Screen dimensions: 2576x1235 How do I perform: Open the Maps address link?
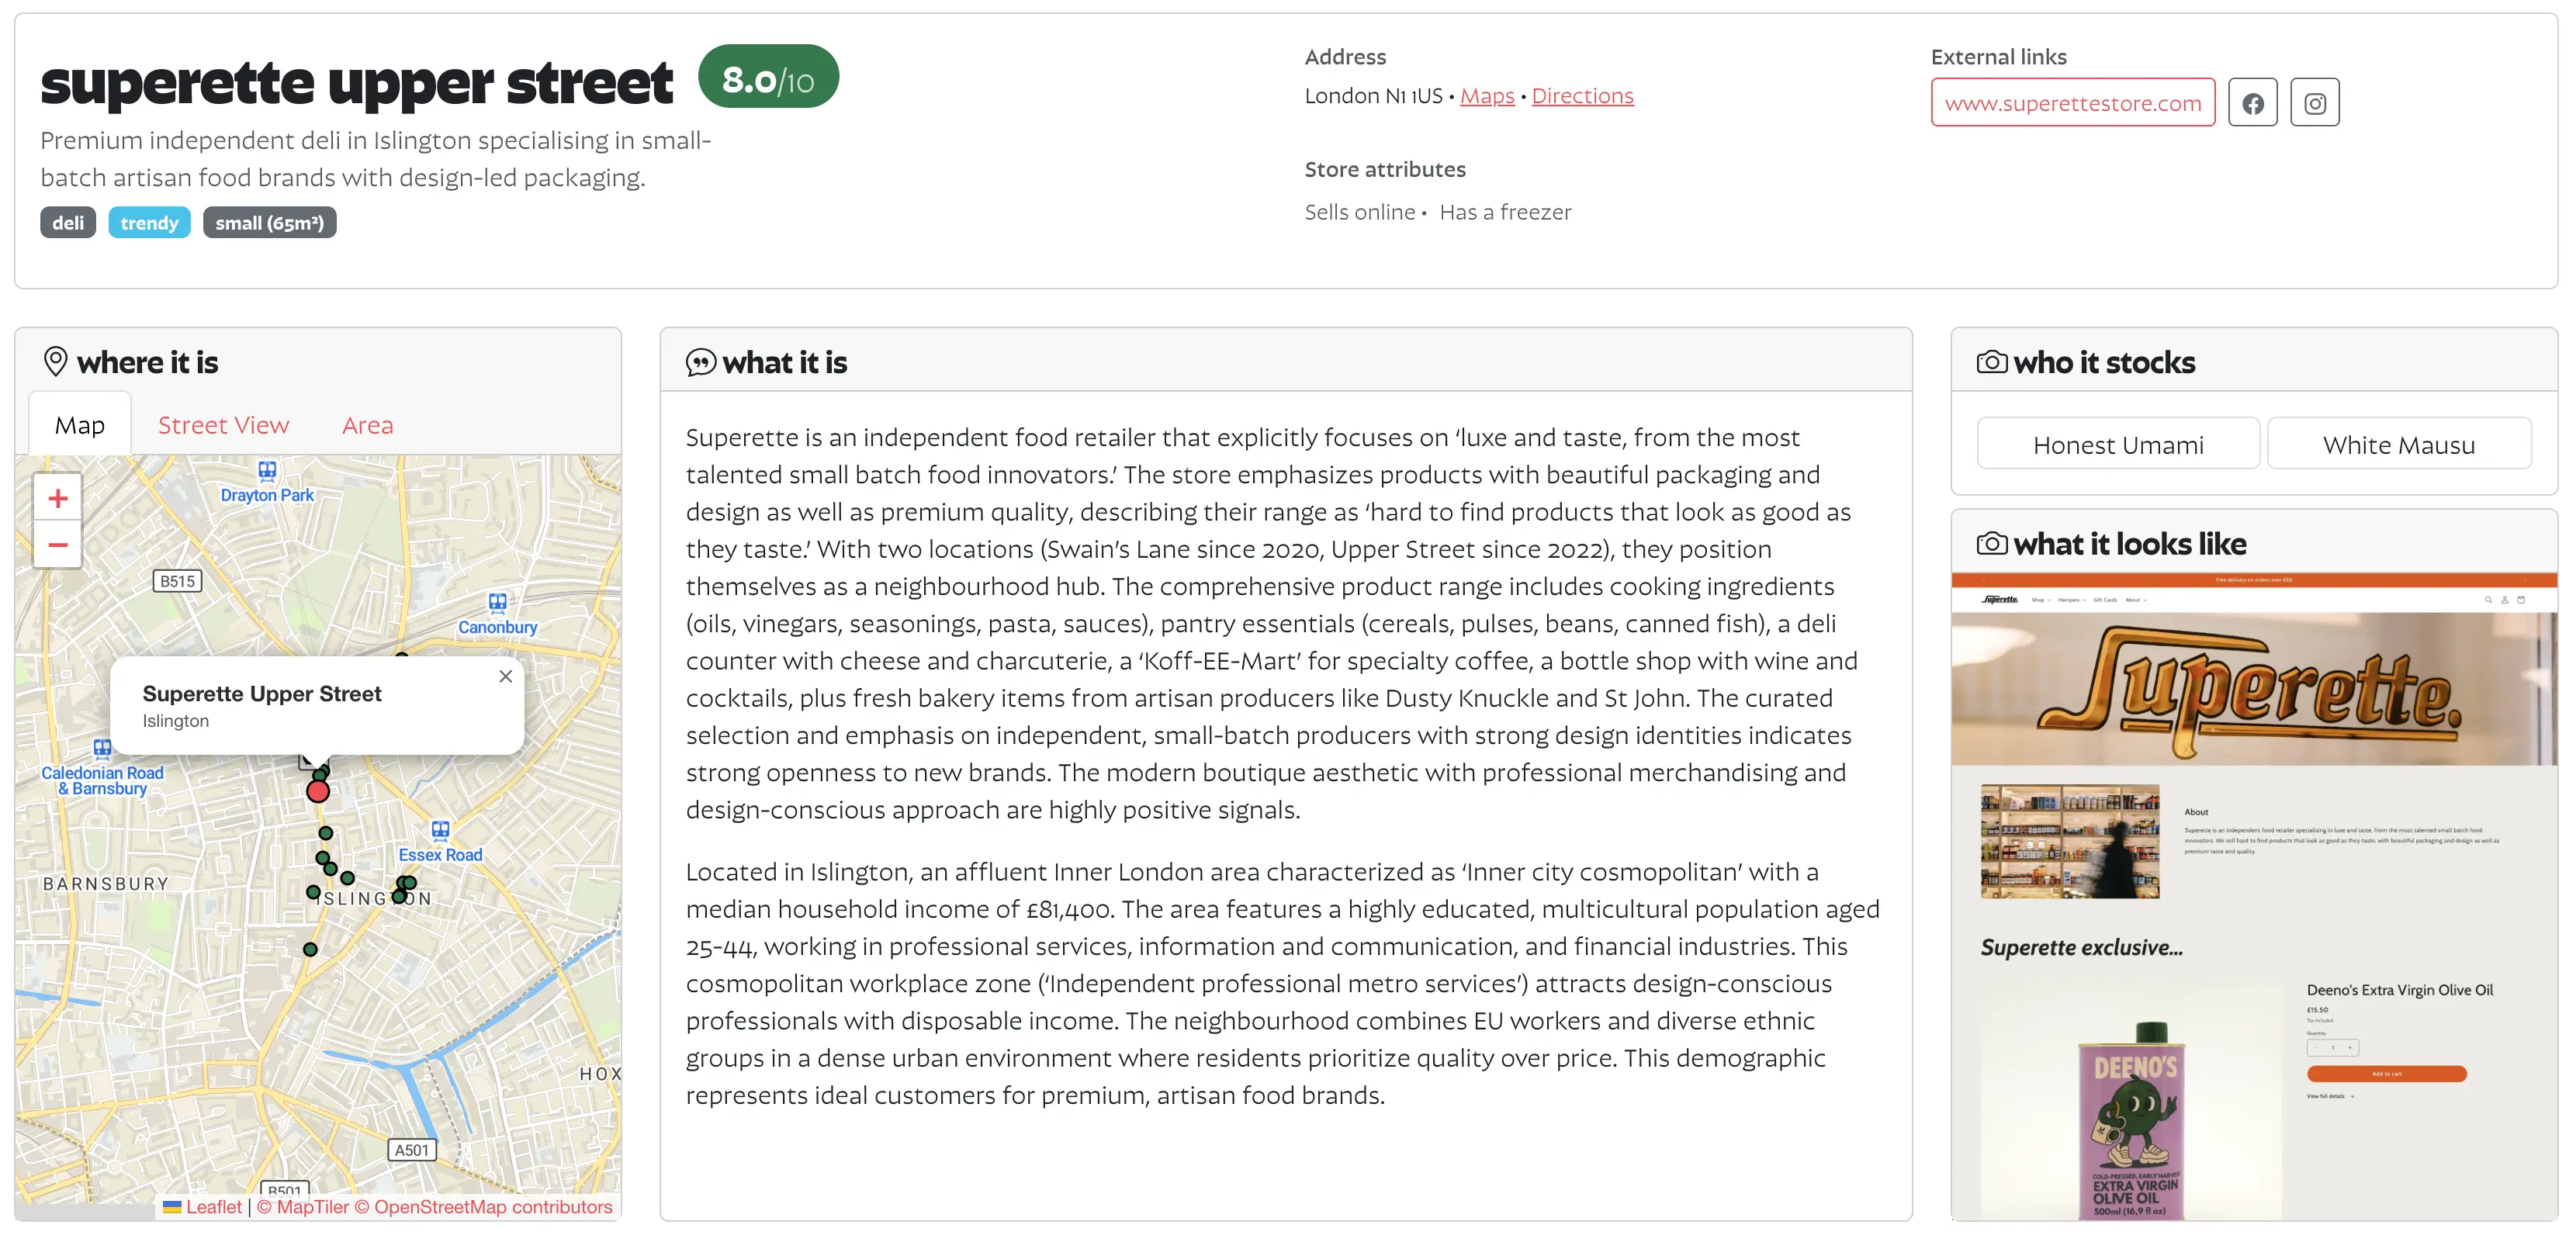pos(1486,96)
